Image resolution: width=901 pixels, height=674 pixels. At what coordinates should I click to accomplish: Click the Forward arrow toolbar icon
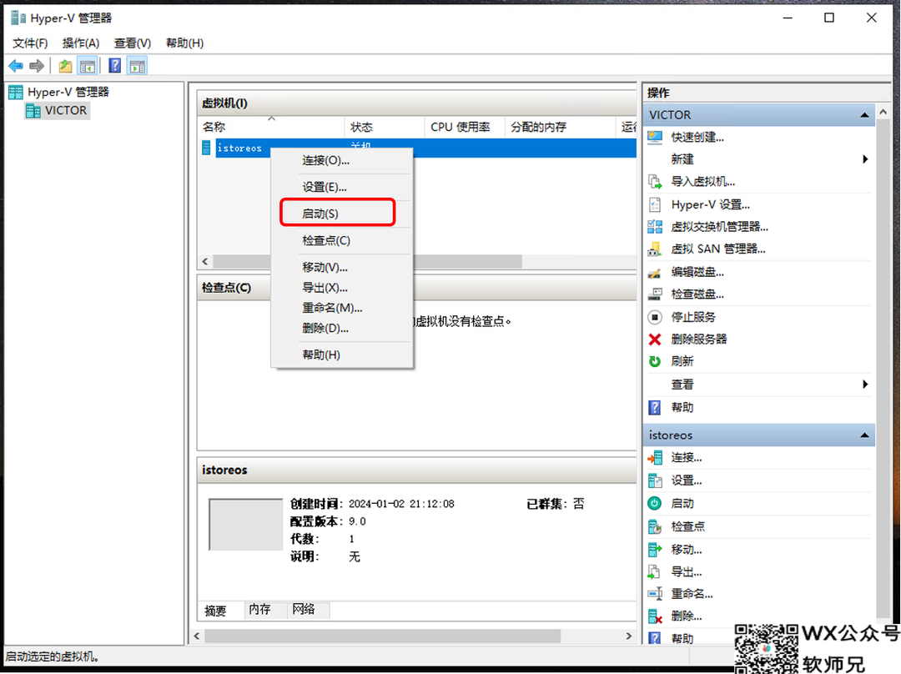pos(37,66)
